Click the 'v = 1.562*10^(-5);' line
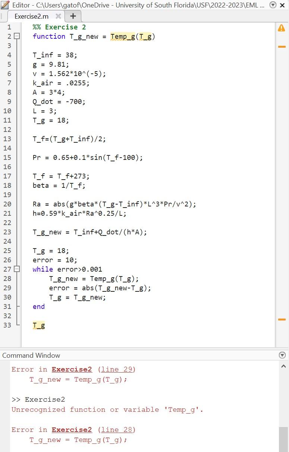289x452 pixels. (69, 74)
